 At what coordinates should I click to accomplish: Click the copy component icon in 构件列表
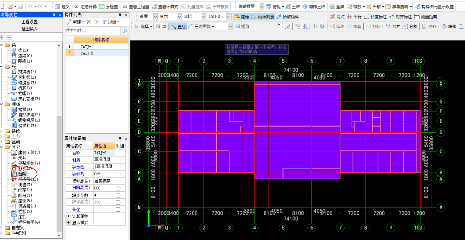pos(97,22)
